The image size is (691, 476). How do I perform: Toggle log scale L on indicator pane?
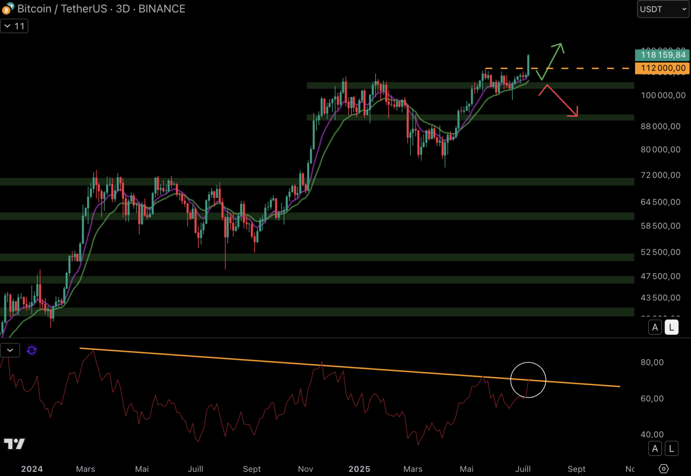pyautogui.click(x=671, y=449)
